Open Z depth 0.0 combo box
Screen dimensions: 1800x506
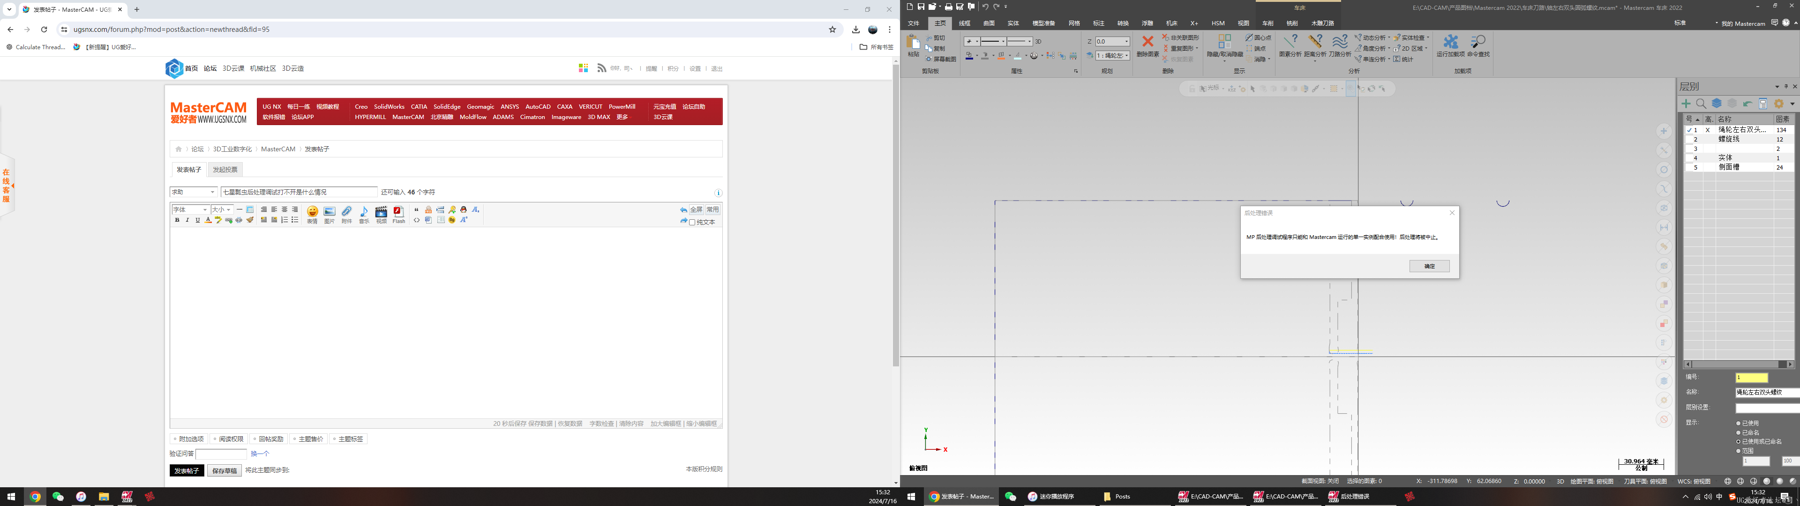coord(1112,42)
